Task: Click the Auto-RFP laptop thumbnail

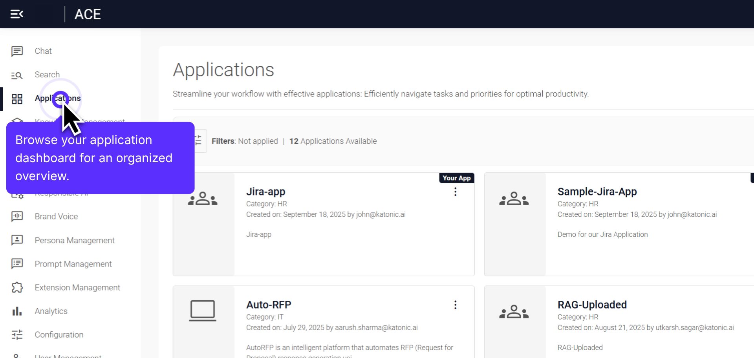Action: (203, 310)
